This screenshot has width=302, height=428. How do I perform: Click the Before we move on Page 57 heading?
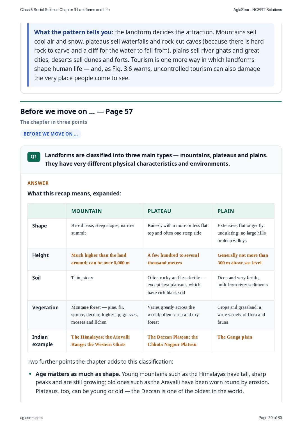pyautogui.click(x=76, y=112)
